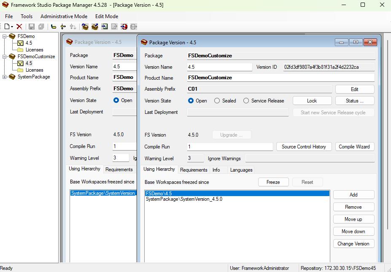This screenshot has height=272, width=391.
Task: Click the version icon of 4.5 under FSDemoCustomize
Action: (x=20, y=63)
